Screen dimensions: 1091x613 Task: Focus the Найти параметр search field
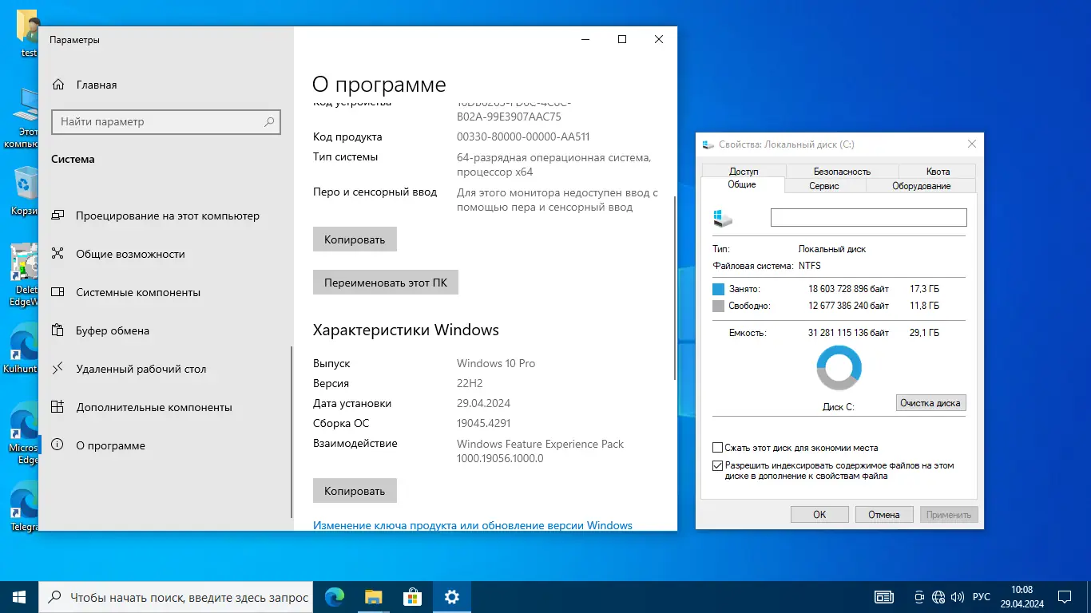166,122
